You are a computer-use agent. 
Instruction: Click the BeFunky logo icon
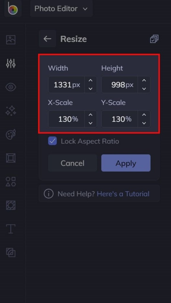(13, 9)
